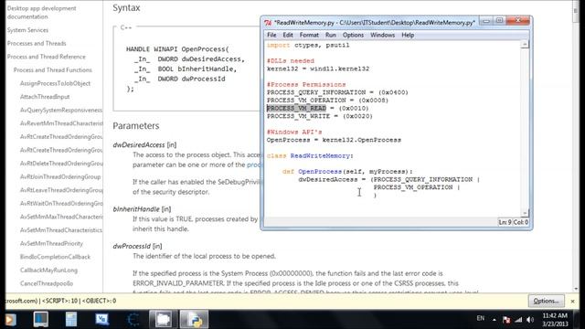Viewport: 585px width, 329px height.
Task: Show hidden system tray icons
Action: 494,320
